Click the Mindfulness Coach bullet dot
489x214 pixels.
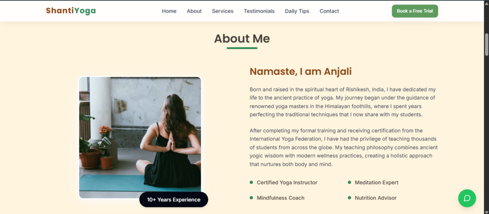coord(251,198)
